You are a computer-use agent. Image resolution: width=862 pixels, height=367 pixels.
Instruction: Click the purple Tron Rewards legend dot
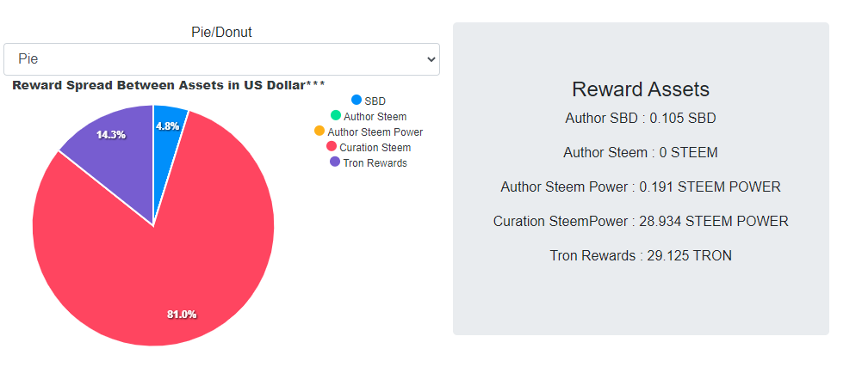coord(335,162)
